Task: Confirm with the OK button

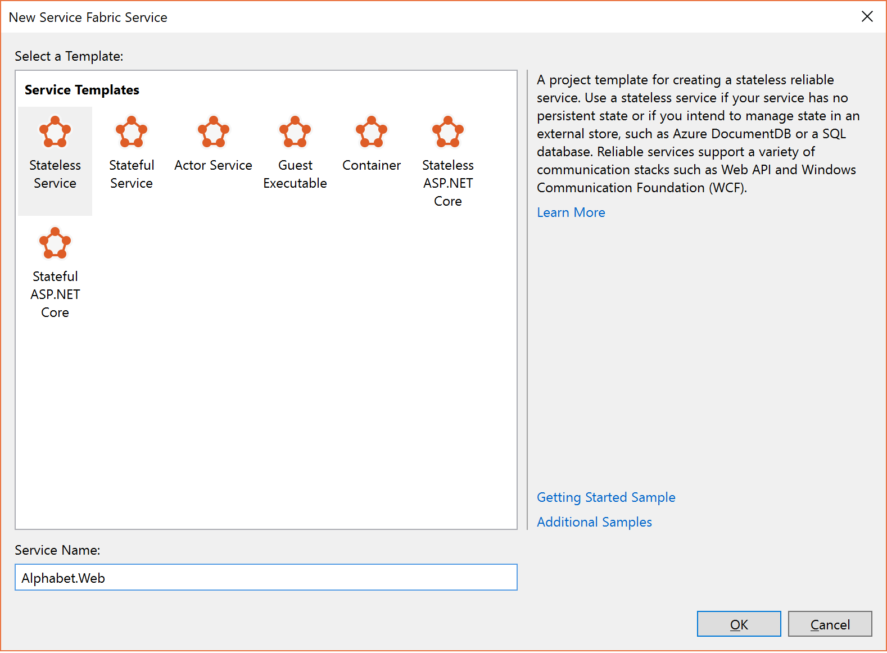Action: tap(739, 624)
